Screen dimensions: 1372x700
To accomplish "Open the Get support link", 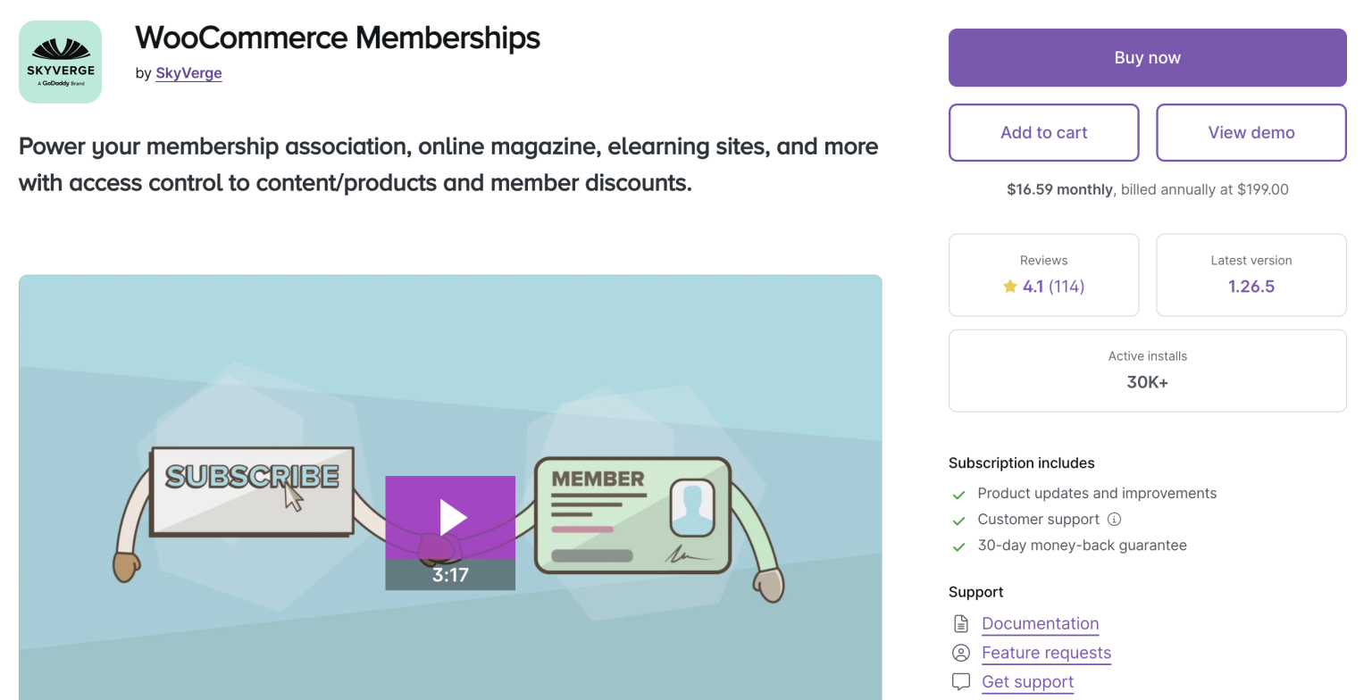I will pyautogui.click(x=1027, y=681).
